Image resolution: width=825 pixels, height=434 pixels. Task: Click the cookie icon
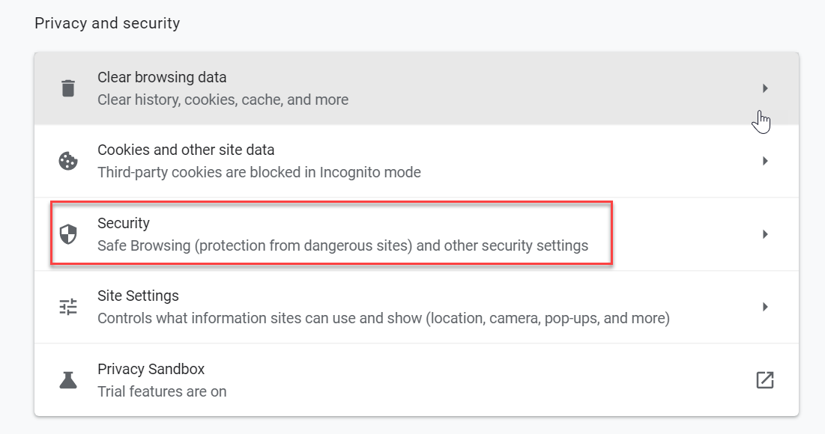pyautogui.click(x=68, y=161)
